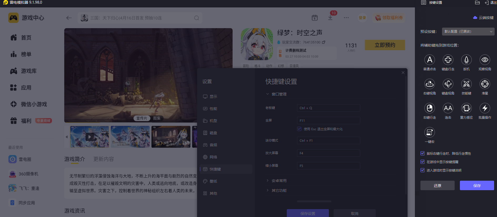Select the 扳机 (trigger) key icon
This screenshot has height=217, width=497.
click(466, 60)
